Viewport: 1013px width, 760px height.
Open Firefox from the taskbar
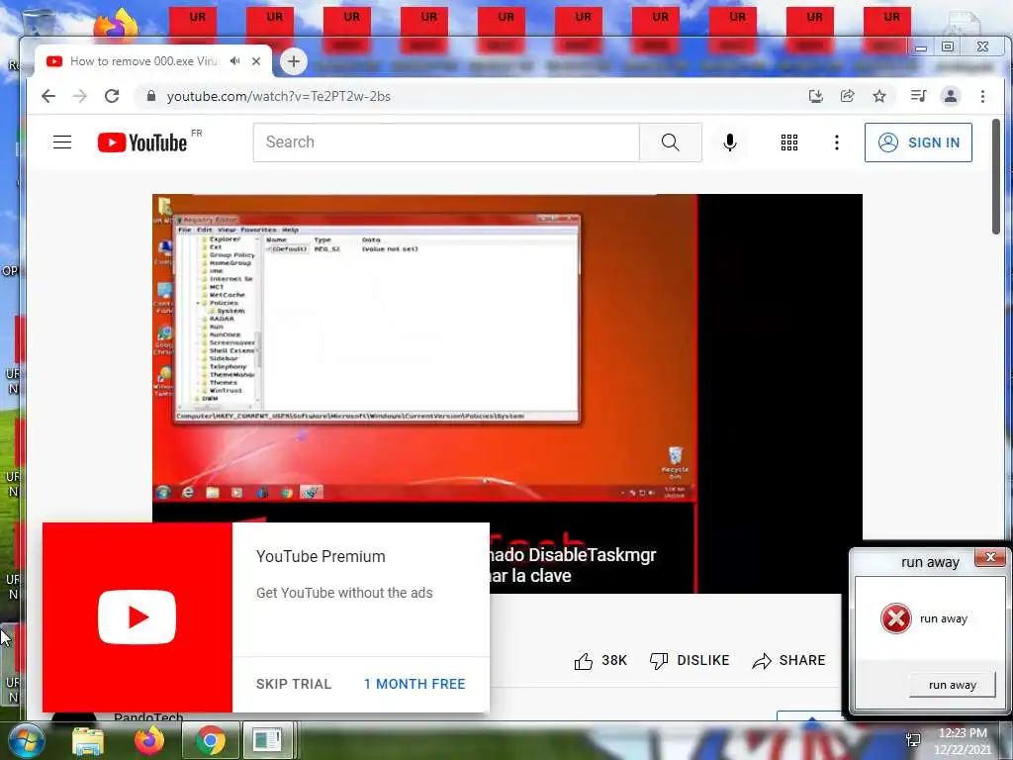[149, 740]
